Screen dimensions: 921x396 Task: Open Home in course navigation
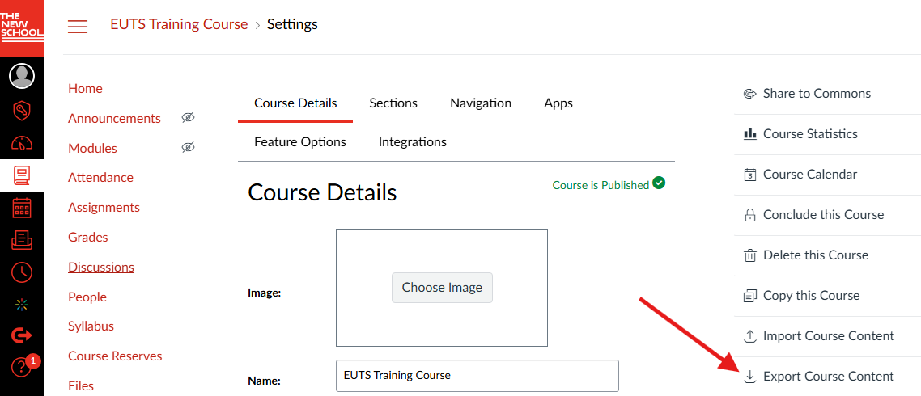(x=85, y=89)
